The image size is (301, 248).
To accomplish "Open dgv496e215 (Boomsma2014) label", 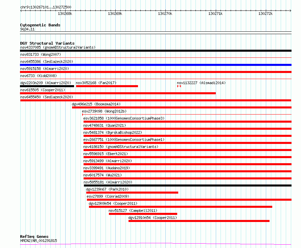I will tap(96, 104).
